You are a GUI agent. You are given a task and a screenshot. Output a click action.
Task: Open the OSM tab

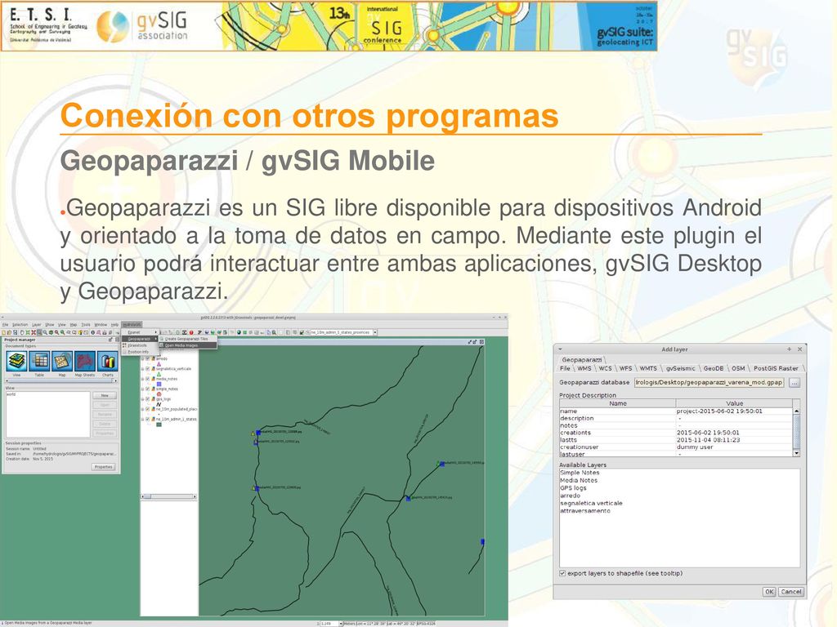pos(738,368)
